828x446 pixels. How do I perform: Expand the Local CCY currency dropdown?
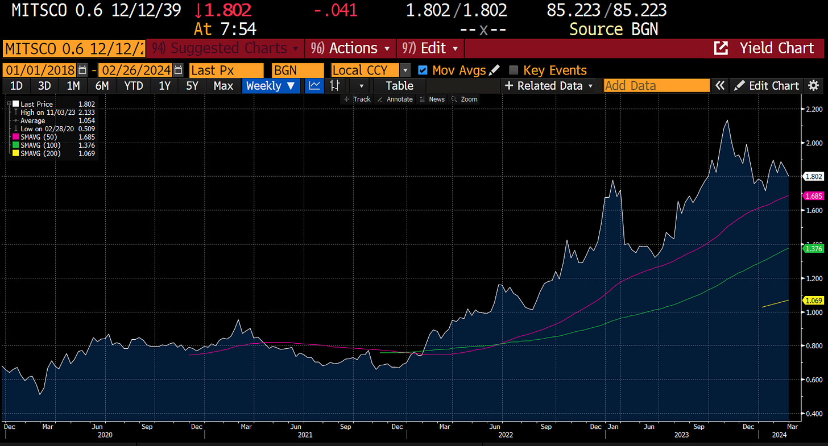(x=405, y=70)
